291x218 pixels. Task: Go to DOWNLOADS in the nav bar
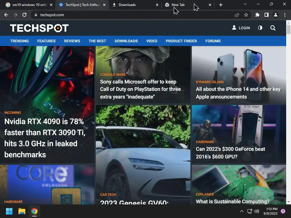click(126, 41)
